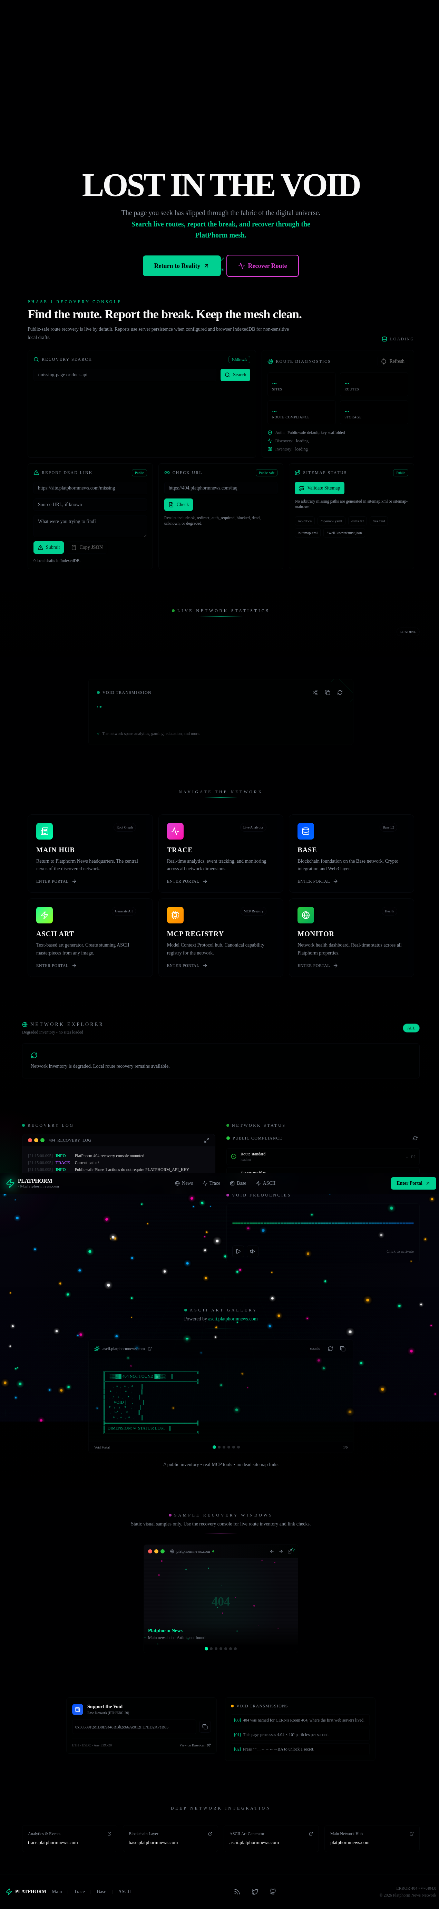This screenshot has height=1909, width=439.
Task: Mute the Void Frequencies sound
Action: (252, 1252)
